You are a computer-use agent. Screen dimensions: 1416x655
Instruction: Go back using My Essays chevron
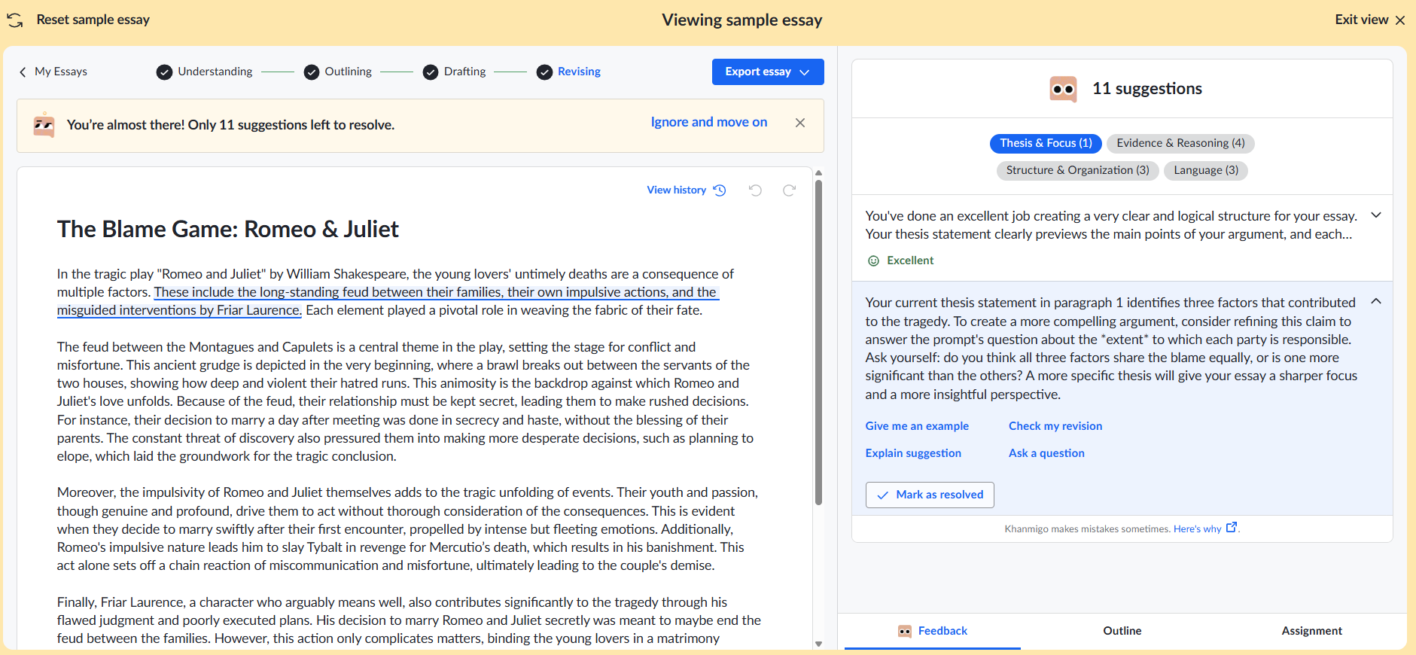(x=23, y=72)
